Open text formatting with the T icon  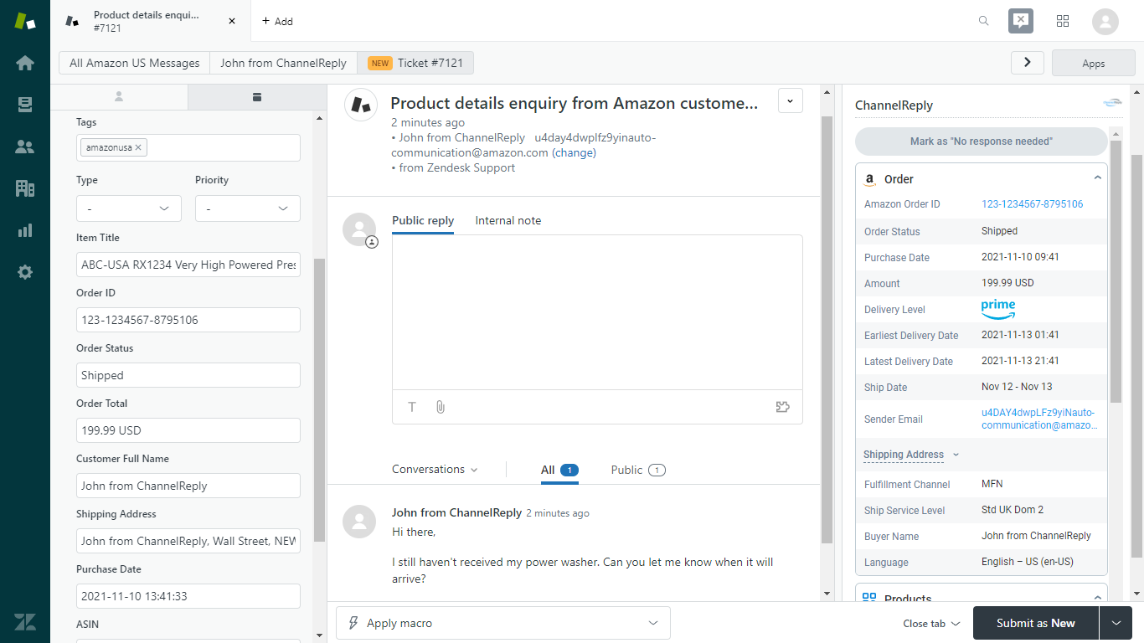tap(412, 407)
